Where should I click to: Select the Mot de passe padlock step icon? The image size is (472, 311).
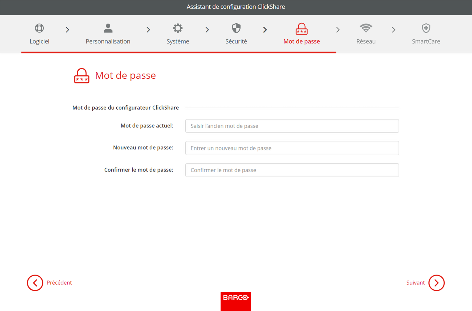tap(302, 29)
